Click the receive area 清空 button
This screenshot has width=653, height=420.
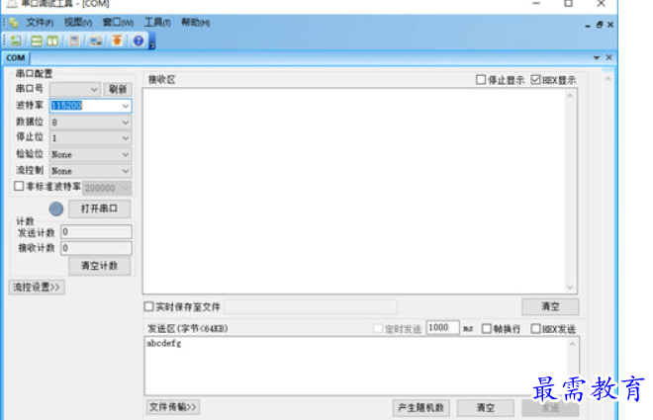(x=550, y=306)
